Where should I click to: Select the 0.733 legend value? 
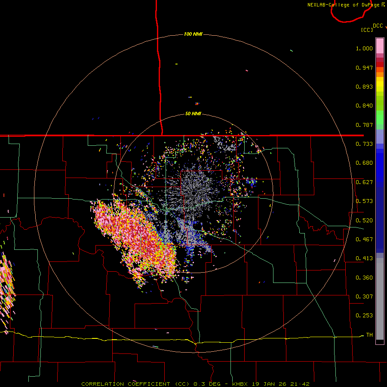click(x=364, y=144)
